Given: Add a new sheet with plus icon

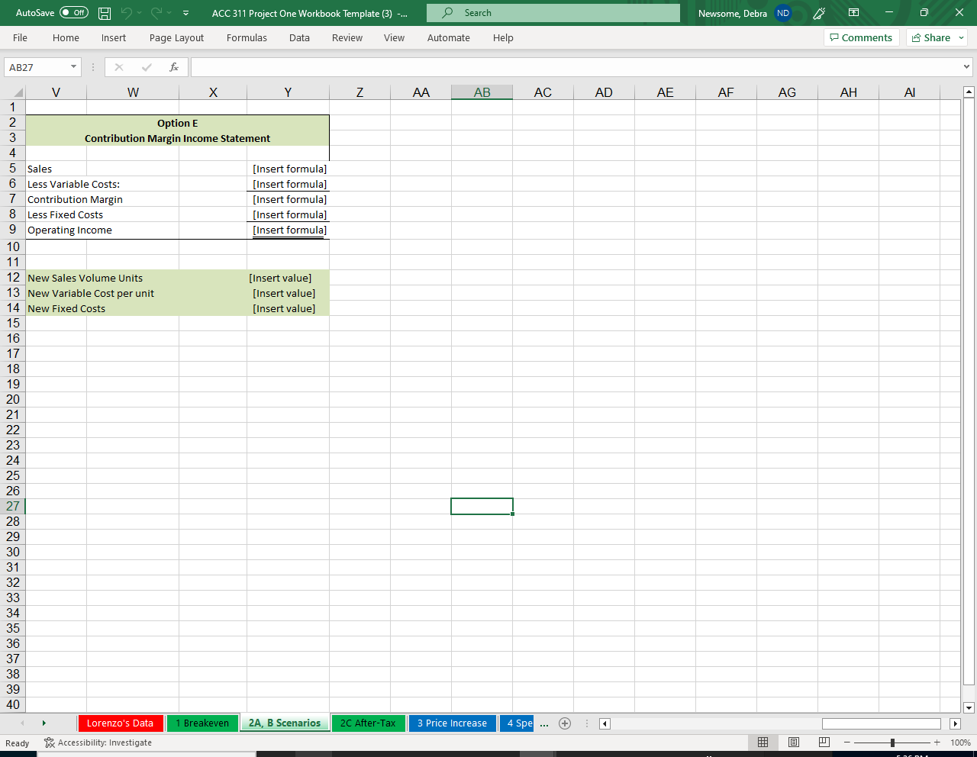Looking at the screenshot, I should (x=565, y=723).
